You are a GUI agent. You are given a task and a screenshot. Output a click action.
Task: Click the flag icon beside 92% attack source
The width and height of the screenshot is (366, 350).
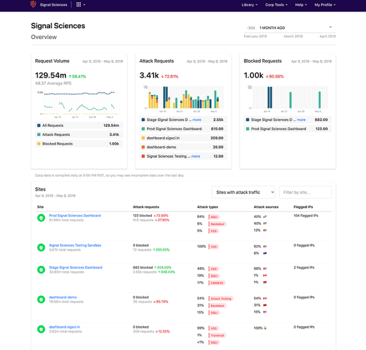pyautogui.click(x=265, y=247)
